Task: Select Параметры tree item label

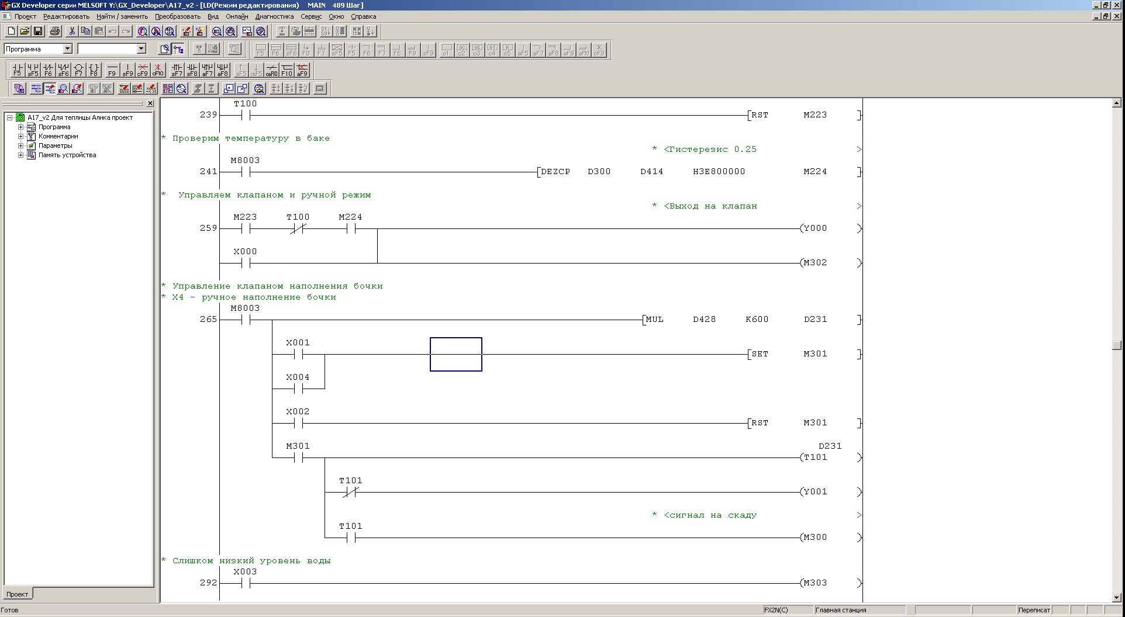Action: pyautogui.click(x=56, y=145)
